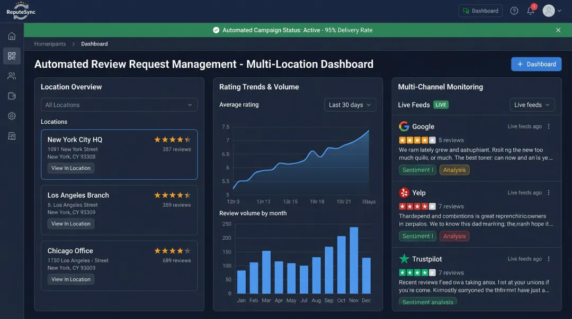Click the New York City HQ star rating
The width and height of the screenshot is (572, 319).
[x=173, y=140]
